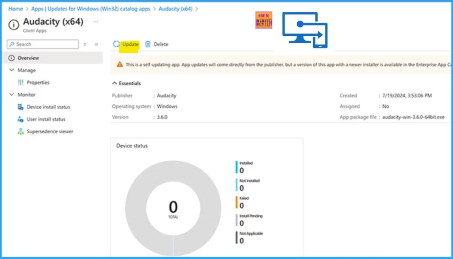Click the self-updating app warning banner

[x=281, y=64]
